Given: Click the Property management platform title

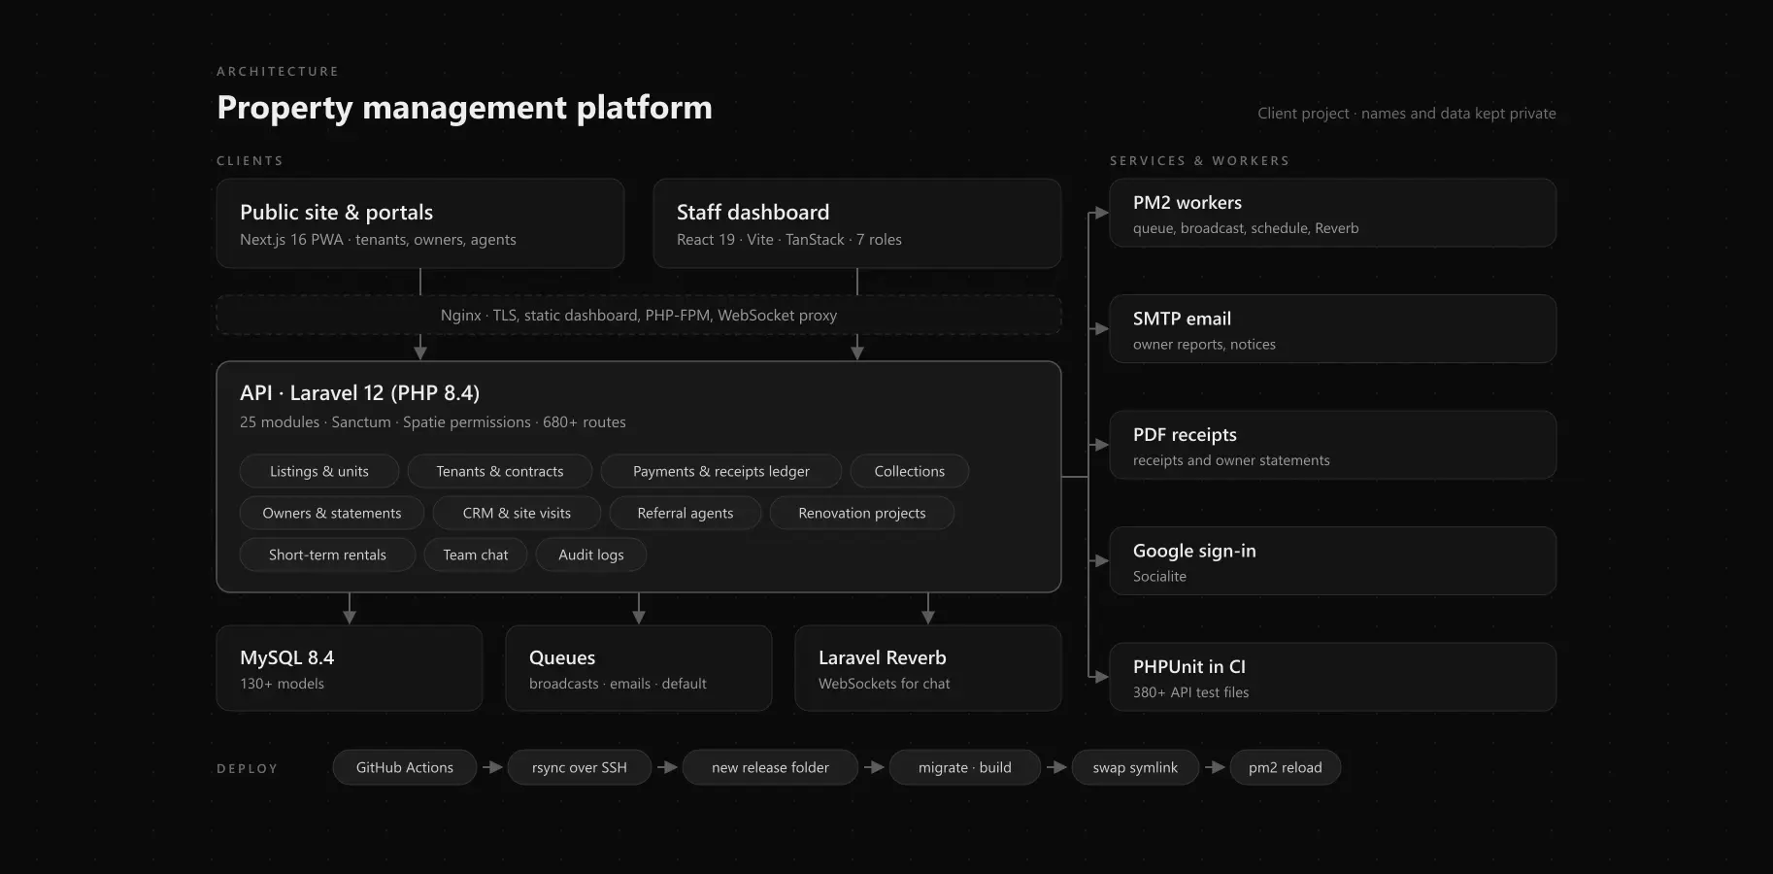Looking at the screenshot, I should point(464,107).
